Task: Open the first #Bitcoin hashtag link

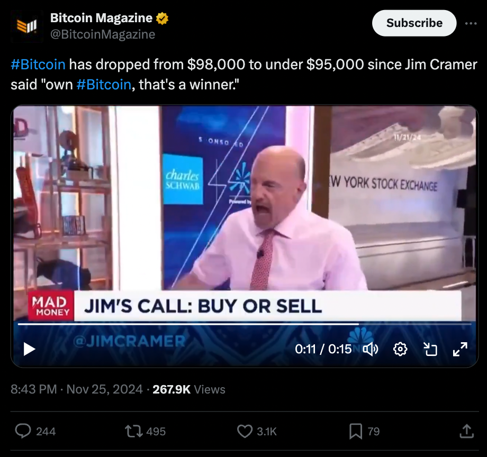Action: [x=38, y=64]
